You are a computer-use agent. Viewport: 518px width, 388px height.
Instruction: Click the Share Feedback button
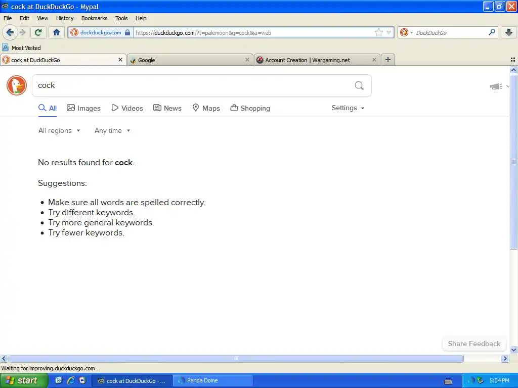click(474, 344)
